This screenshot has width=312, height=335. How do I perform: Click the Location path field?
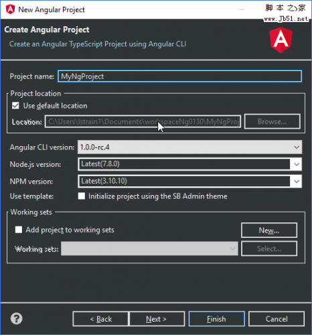click(143, 121)
